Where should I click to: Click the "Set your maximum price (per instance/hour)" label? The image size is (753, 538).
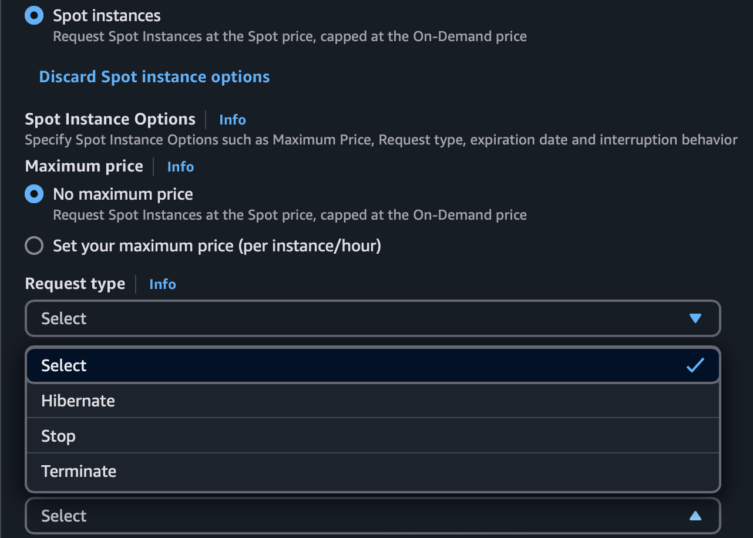217,246
